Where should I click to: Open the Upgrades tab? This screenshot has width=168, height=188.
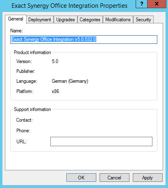tap(66, 20)
